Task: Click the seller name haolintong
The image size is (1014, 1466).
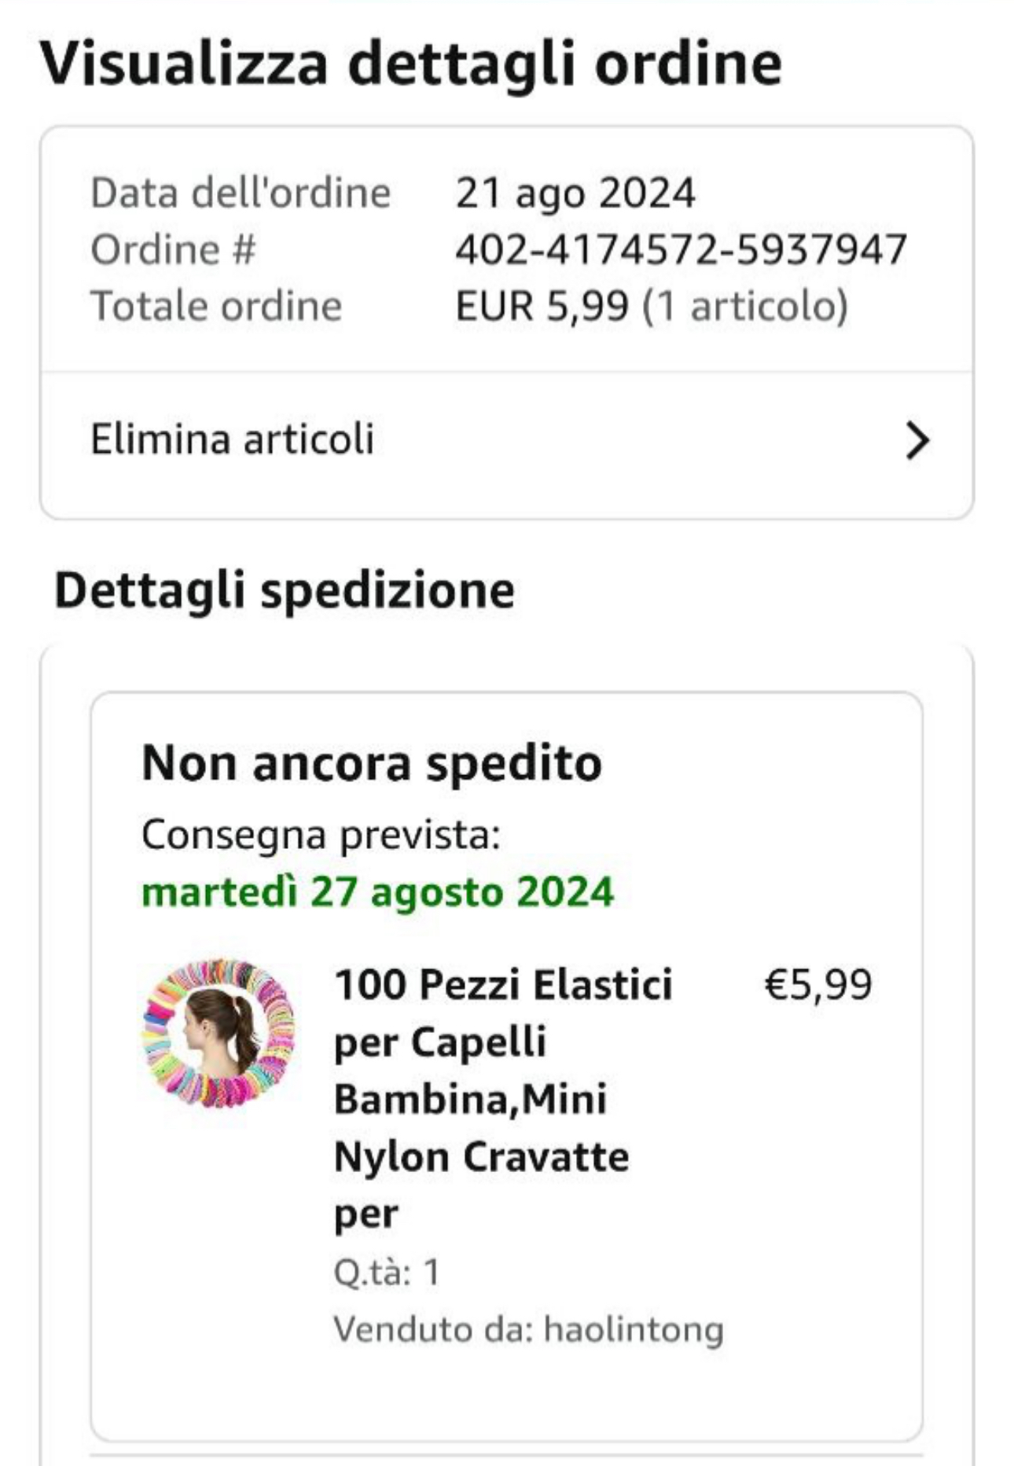Action: tap(634, 1330)
